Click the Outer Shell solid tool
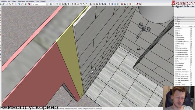 tap(90, 4)
